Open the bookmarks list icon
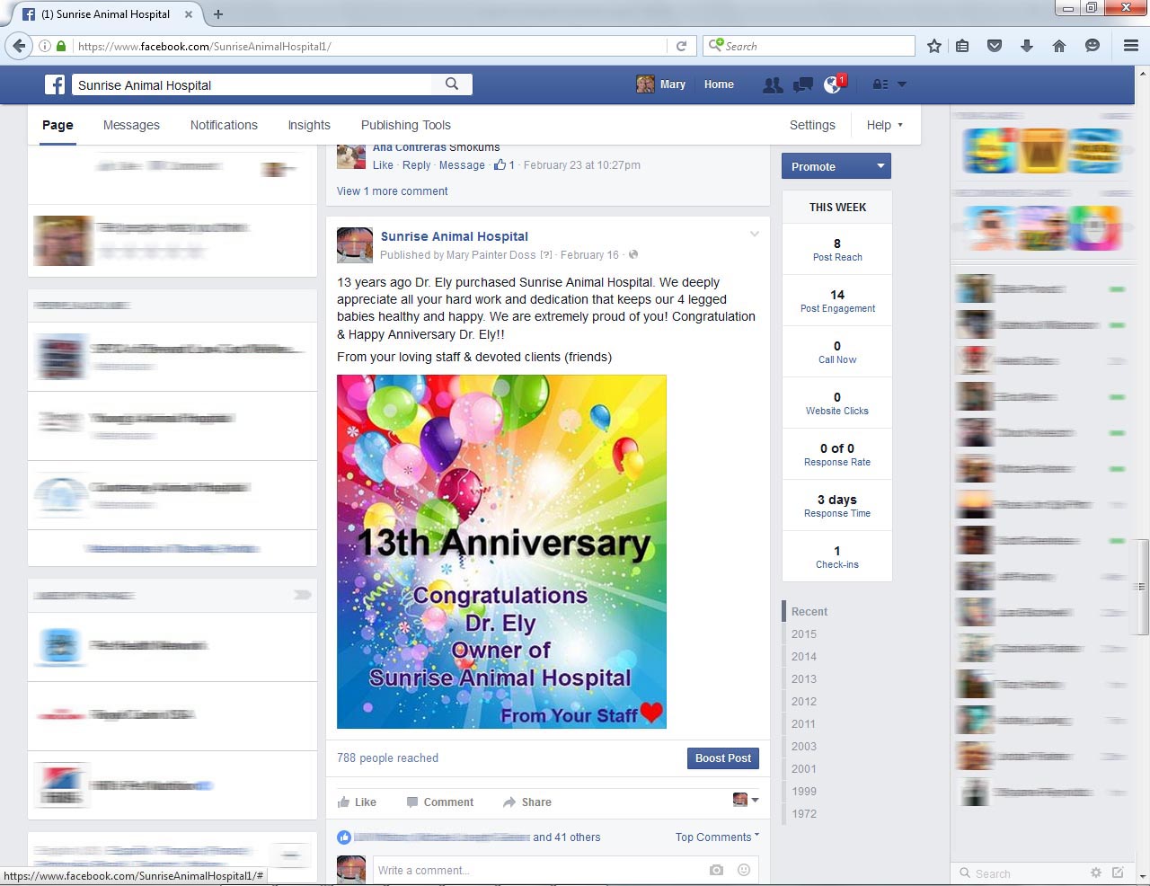The width and height of the screenshot is (1150, 886). pyautogui.click(x=962, y=46)
